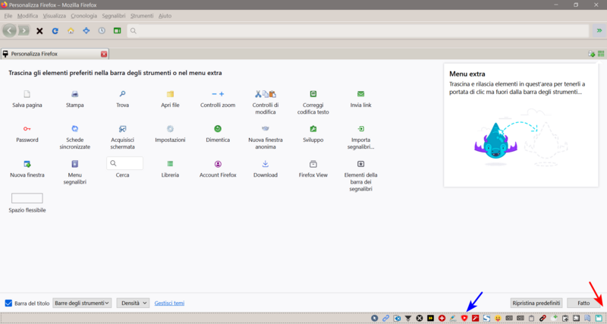Screen dimensions: 607x324
Task: Click the Cerca search box widget
Action: 124,163
